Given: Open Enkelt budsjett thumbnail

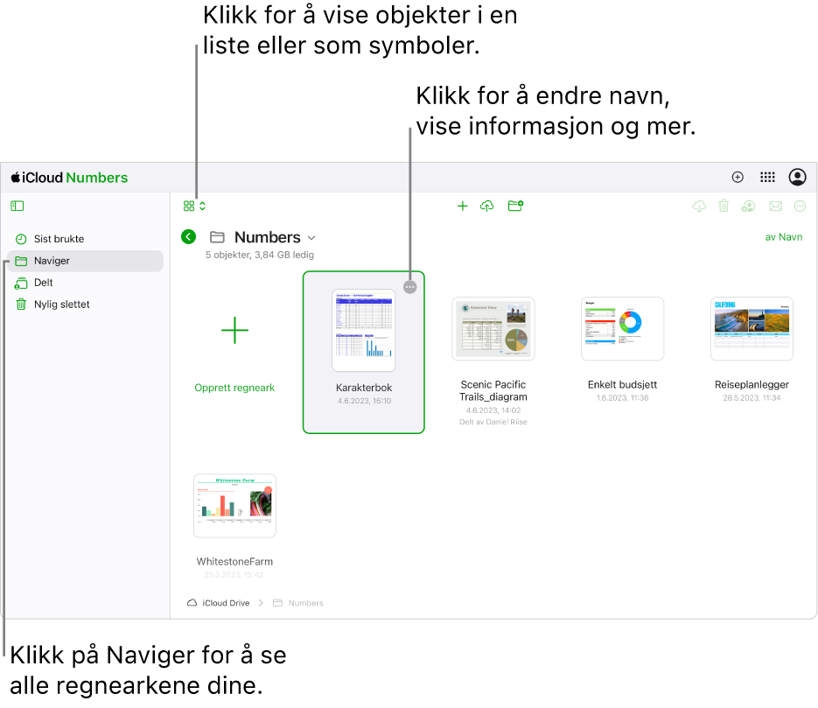Looking at the screenshot, I should (622, 329).
